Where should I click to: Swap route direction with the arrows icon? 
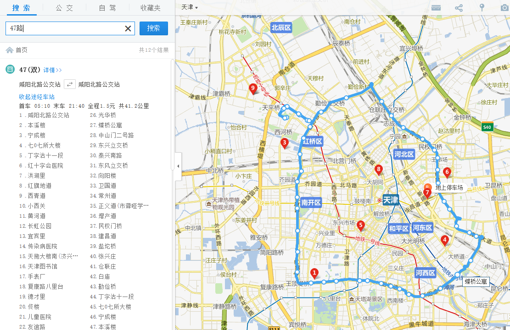tap(69, 84)
